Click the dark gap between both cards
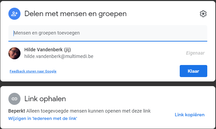This screenshot has width=216, height=129. pyautogui.click(x=108, y=84)
